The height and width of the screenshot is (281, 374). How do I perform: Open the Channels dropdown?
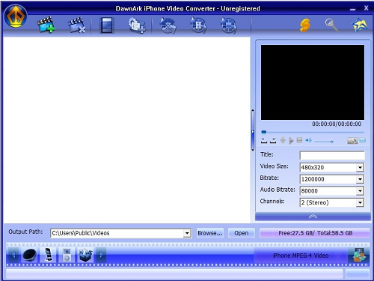tap(360, 202)
